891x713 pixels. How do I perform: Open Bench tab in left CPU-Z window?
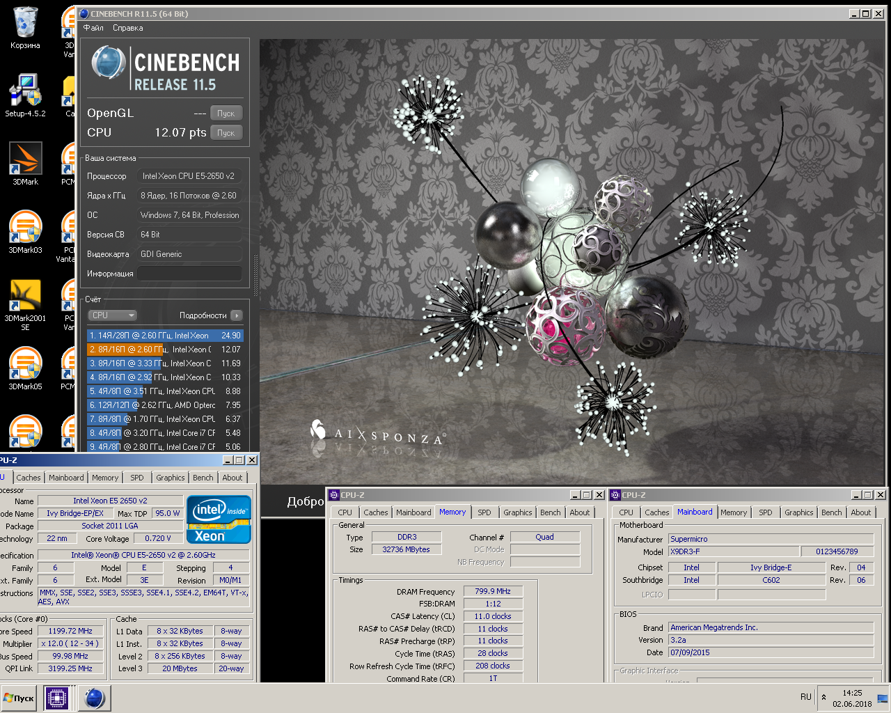pos(203,478)
